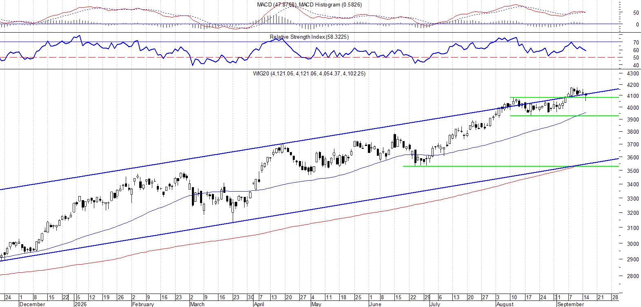Select the 3200 price axis label
This screenshot has height=307, width=641.
pos(633,213)
